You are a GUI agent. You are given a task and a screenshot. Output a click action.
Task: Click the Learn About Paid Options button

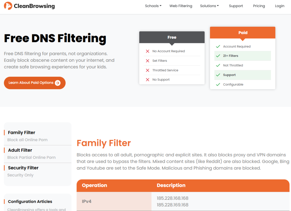click(x=35, y=83)
